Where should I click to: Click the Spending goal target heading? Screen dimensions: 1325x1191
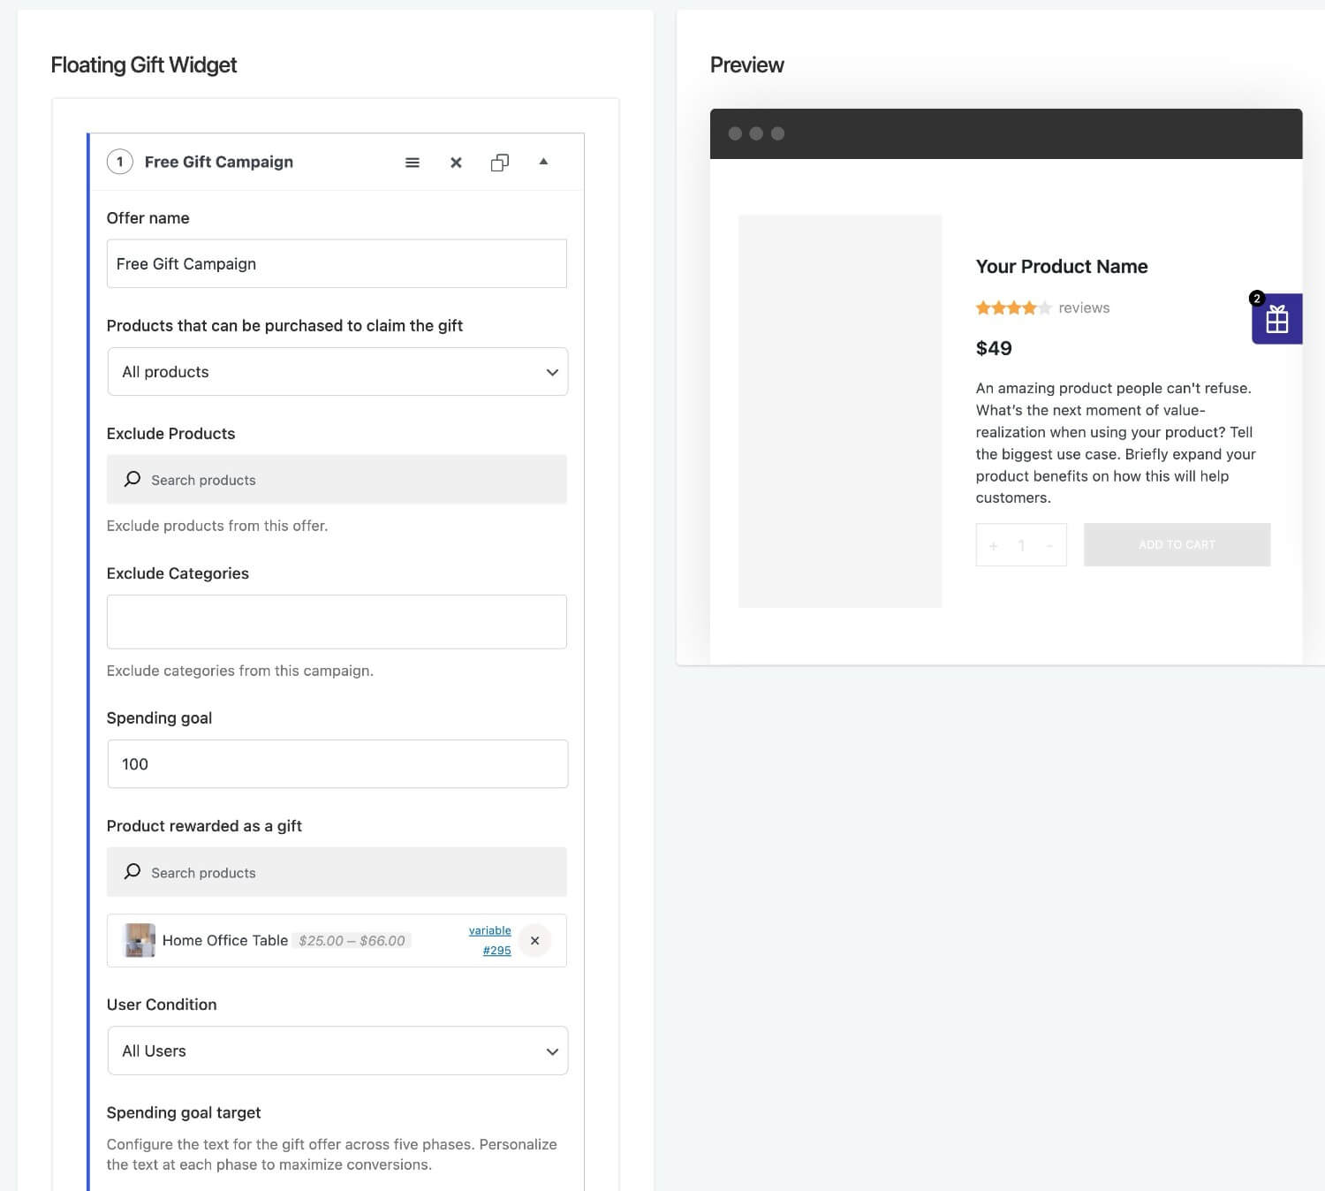(184, 1112)
